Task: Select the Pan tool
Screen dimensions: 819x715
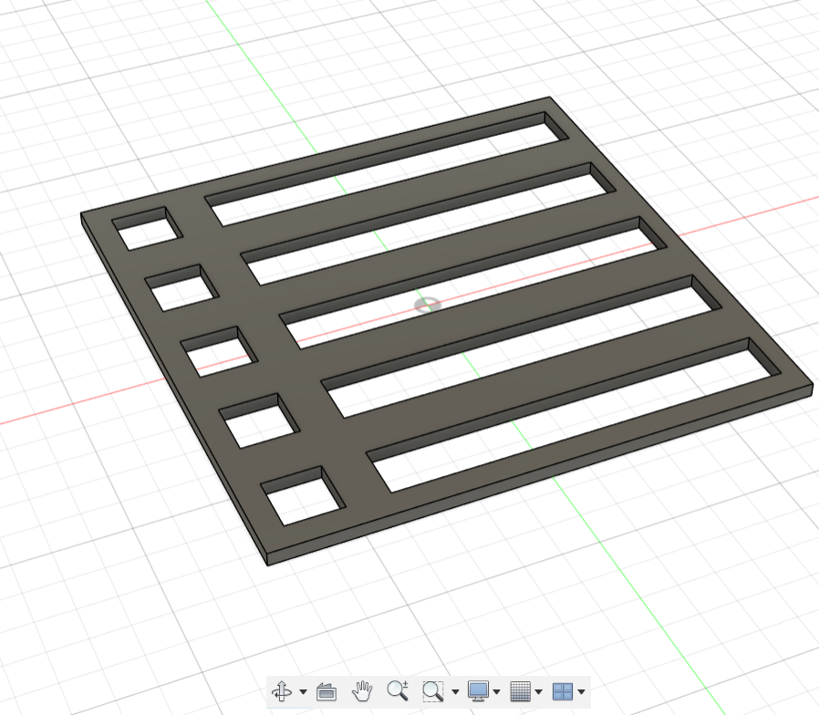Action: [x=362, y=691]
